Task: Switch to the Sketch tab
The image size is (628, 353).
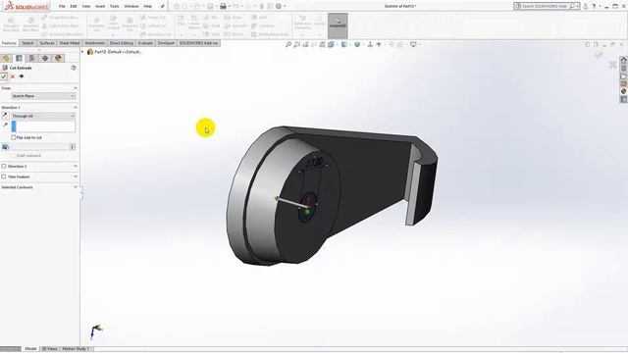Action: pos(27,43)
